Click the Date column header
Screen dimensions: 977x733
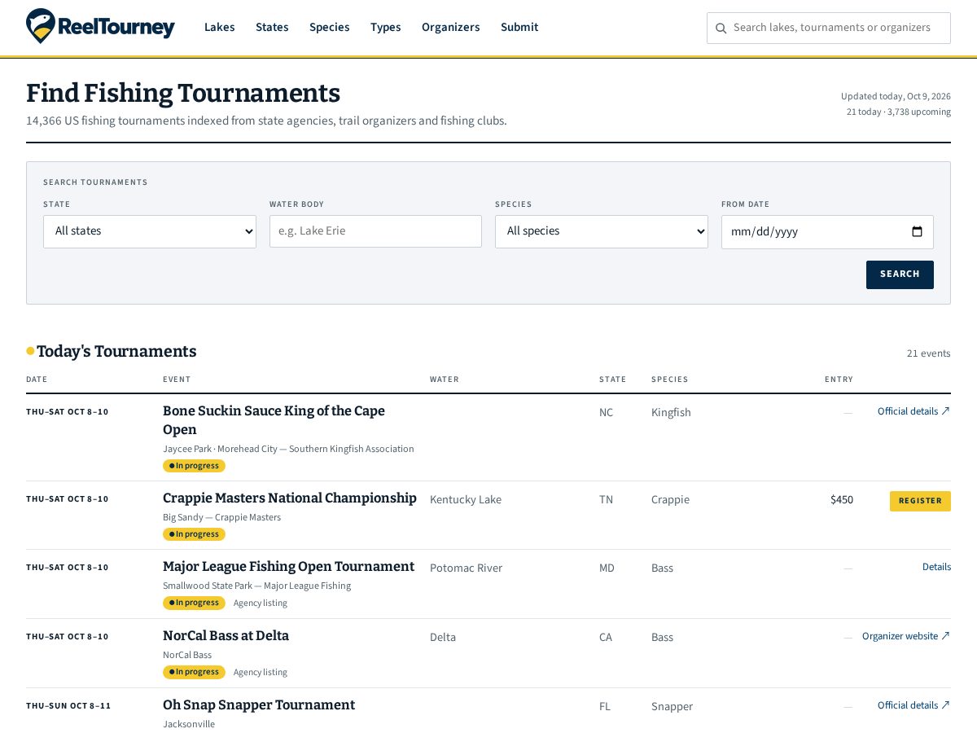(37, 380)
